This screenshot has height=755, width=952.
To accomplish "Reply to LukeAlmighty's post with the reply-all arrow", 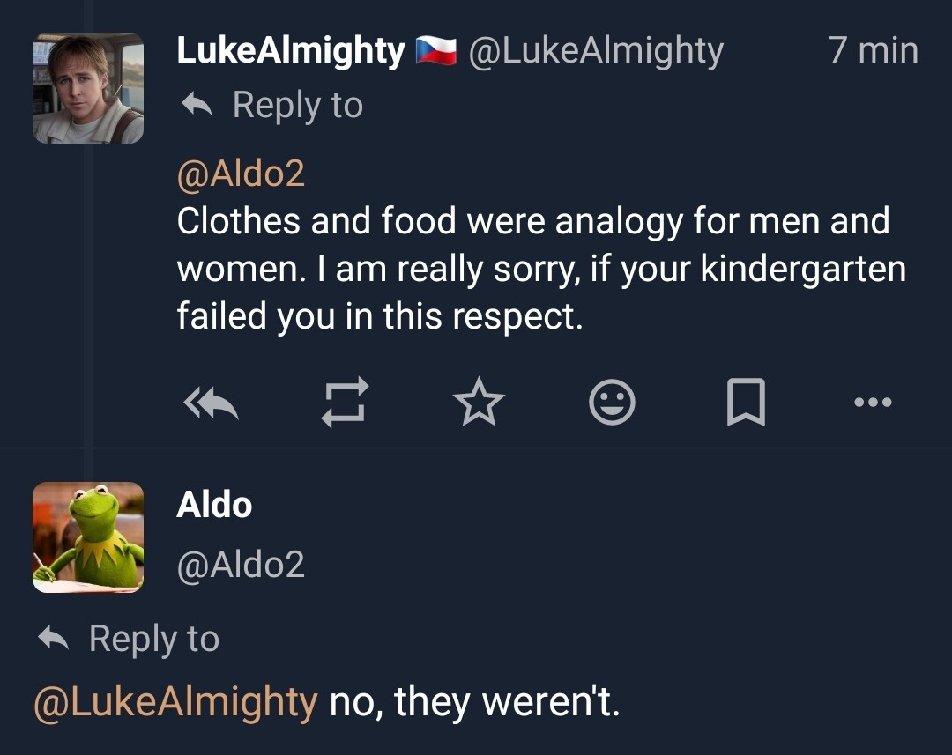I will coord(212,403).
